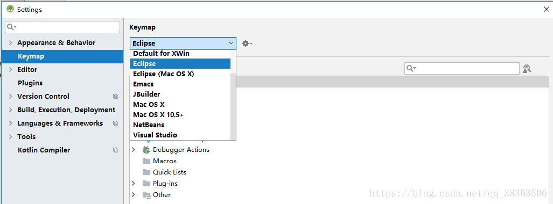Choose the Mac OS X keymap
This screenshot has height=204, width=553.
click(x=180, y=105)
